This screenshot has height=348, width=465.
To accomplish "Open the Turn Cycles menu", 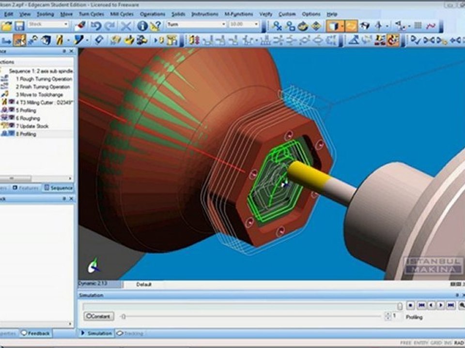I will [x=91, y=14].
